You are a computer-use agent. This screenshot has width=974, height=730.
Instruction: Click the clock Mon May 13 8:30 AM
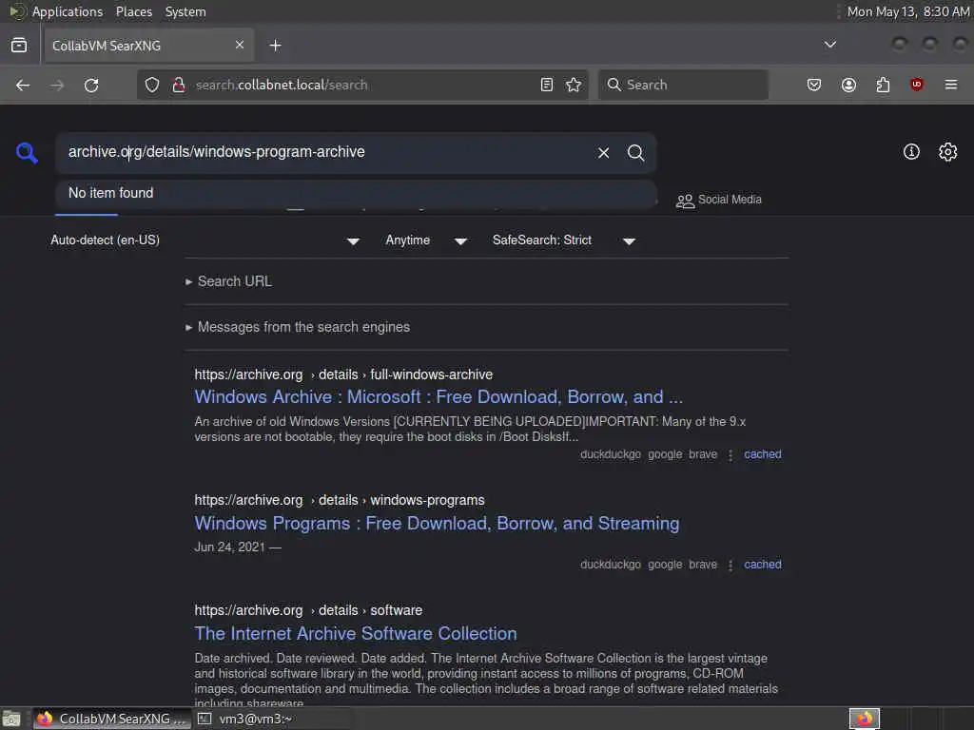[x=907, y=11]
